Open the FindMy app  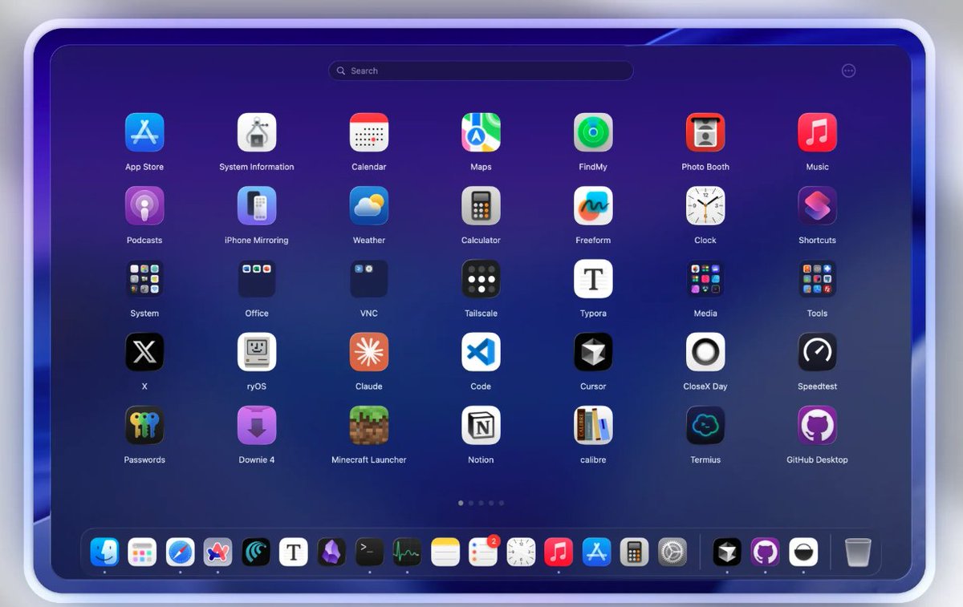593,132
